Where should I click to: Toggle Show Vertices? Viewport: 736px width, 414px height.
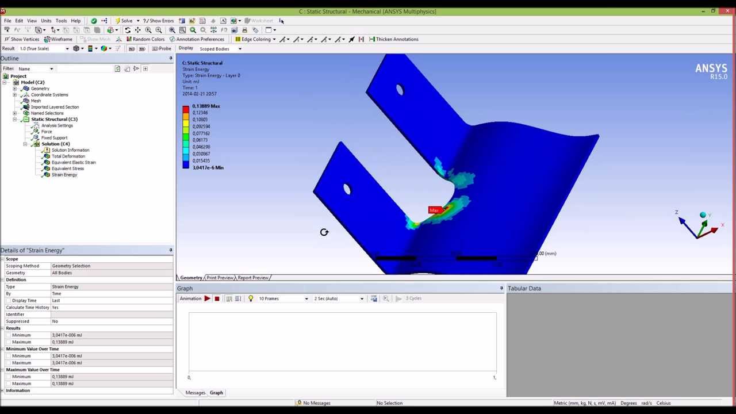pos(22,39)
